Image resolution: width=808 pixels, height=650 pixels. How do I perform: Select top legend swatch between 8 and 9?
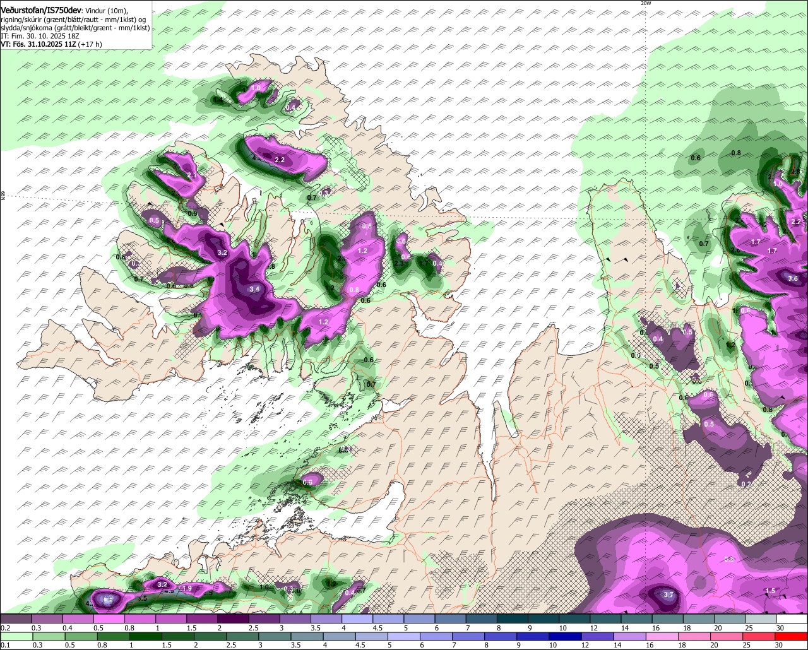(513, 619)
